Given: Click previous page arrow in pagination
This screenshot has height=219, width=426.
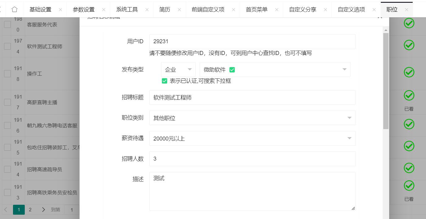Looking at the screenshot, I should pyautogui.click(x=6, y=210).
